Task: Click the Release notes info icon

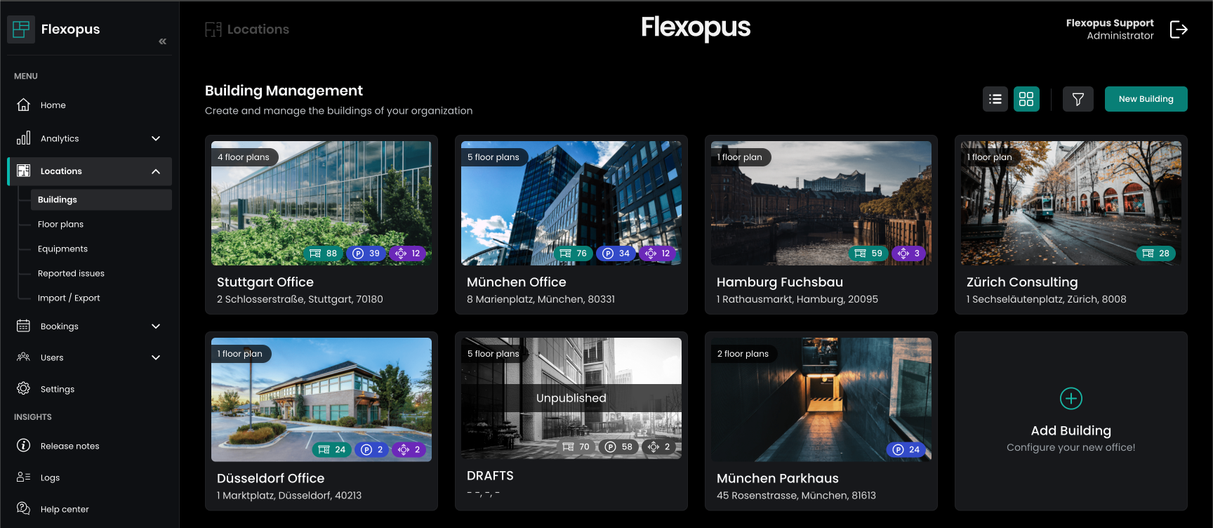Action: point(23,445)
